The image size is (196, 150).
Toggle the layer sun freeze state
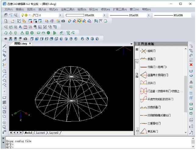coord(26,15)
